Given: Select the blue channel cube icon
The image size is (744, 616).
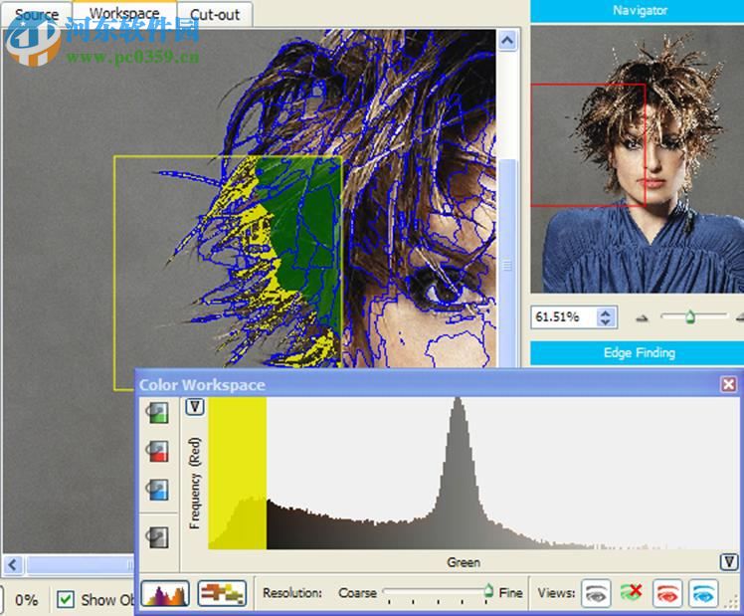Looking at the screenshot, I should pos(156,489).
